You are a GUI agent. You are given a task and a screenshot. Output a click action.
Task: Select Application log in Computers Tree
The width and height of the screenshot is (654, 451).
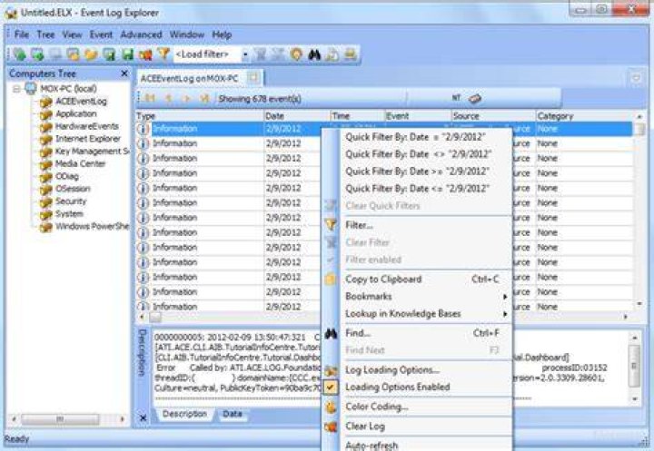[76, 113]
